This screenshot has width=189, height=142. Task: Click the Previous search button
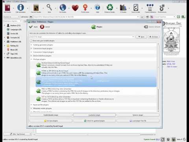click(x=154, y=37)
